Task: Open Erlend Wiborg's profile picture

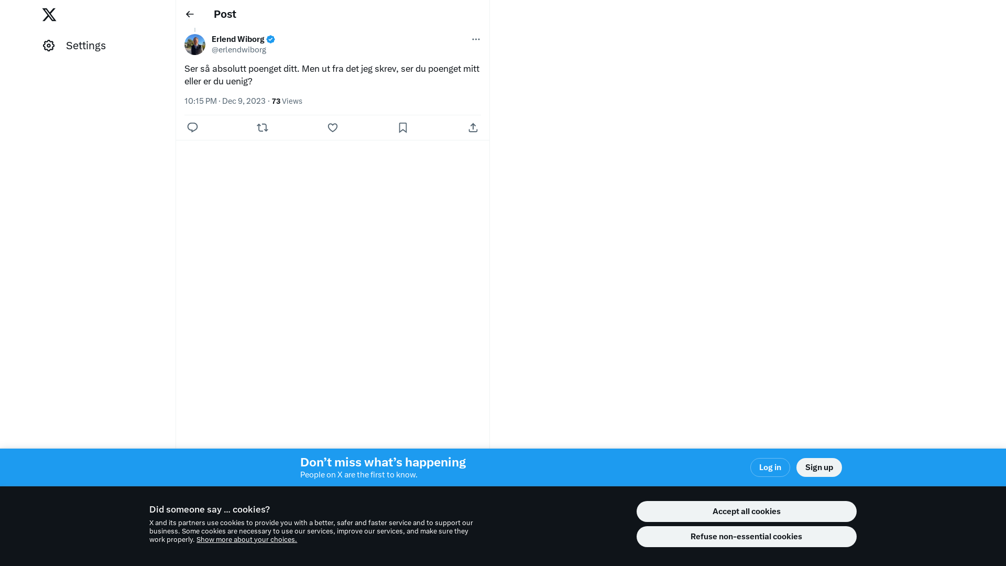Action: tap(195, 45)
